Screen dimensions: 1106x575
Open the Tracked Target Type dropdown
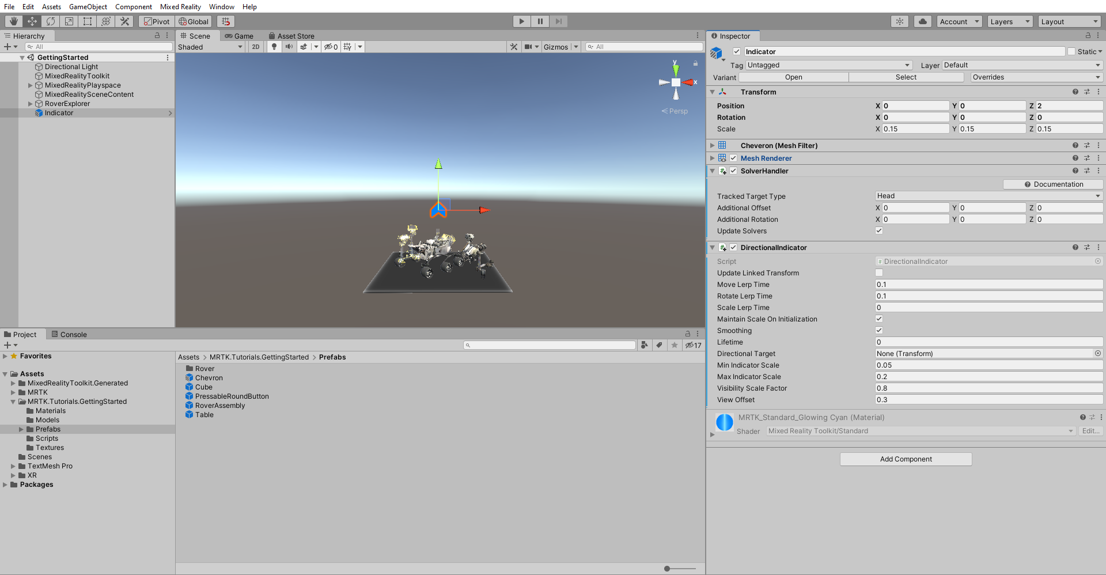coord(988,195)
